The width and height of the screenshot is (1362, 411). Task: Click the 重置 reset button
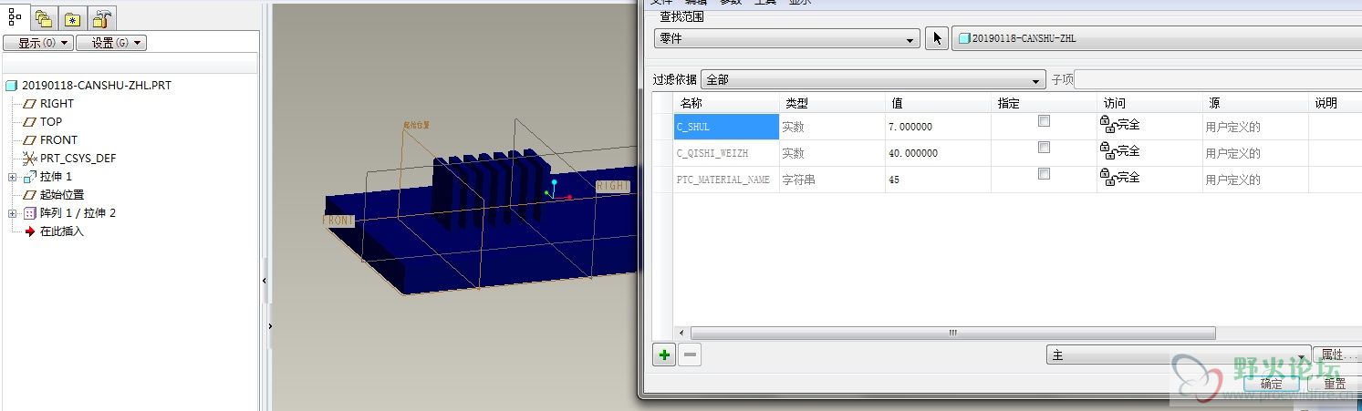(x=1335, y=384)
